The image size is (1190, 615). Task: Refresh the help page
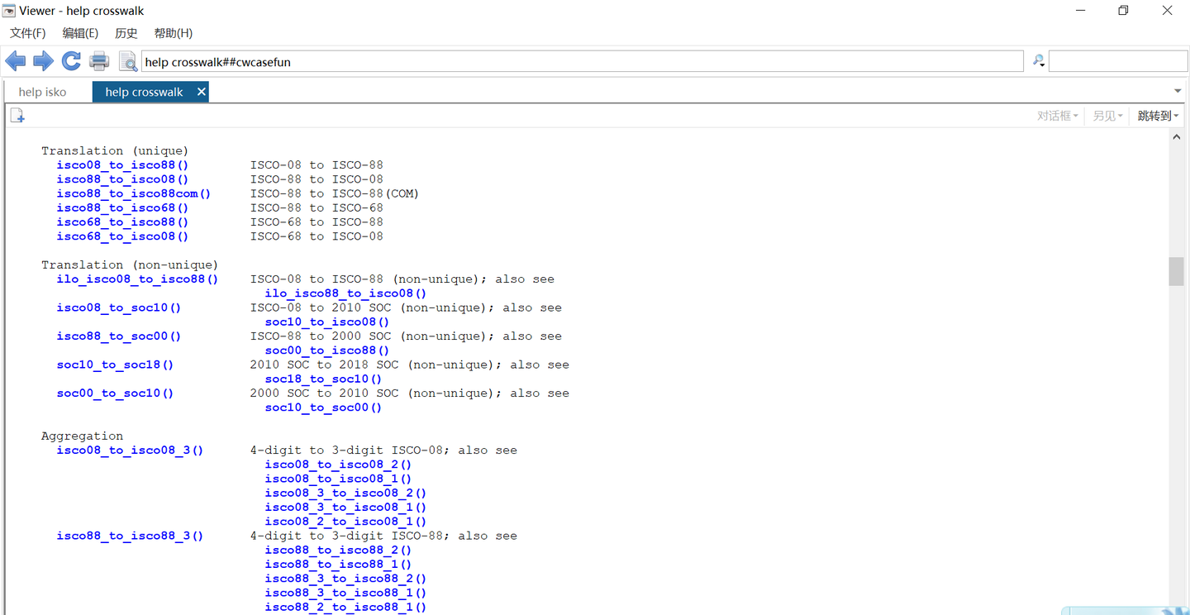(71, 61)
